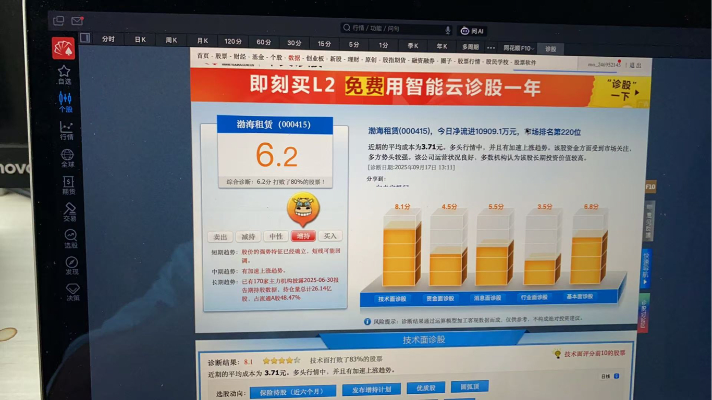Viewport: 712px width, 400px height.
Task: Click the 保险持股（近六个月） button
Action: (292, 392)
